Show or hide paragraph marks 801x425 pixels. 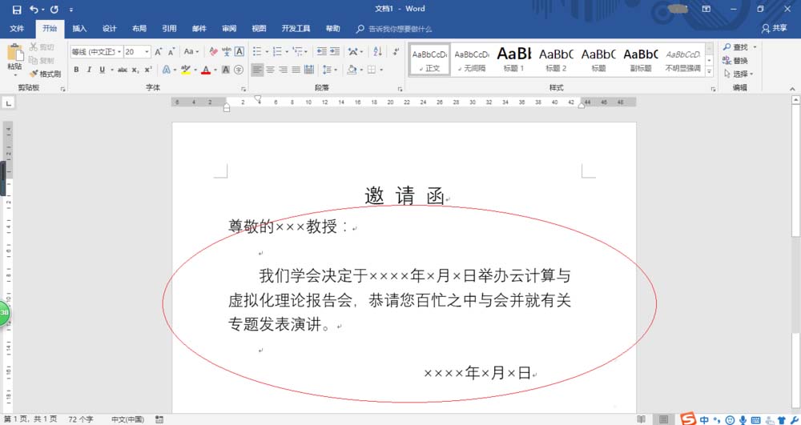click(396, 51)
